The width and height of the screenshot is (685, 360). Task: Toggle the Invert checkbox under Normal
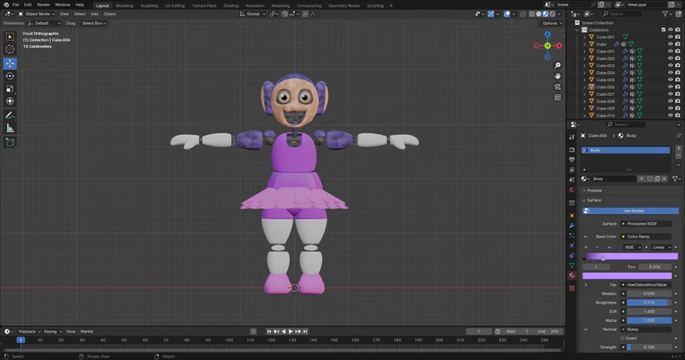[x=623, y=338]
